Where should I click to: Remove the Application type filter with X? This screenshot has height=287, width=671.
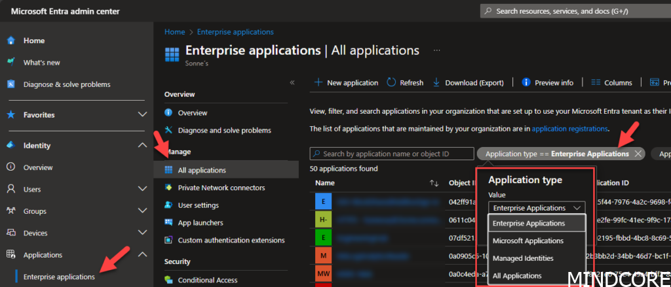tap(638, 154)
